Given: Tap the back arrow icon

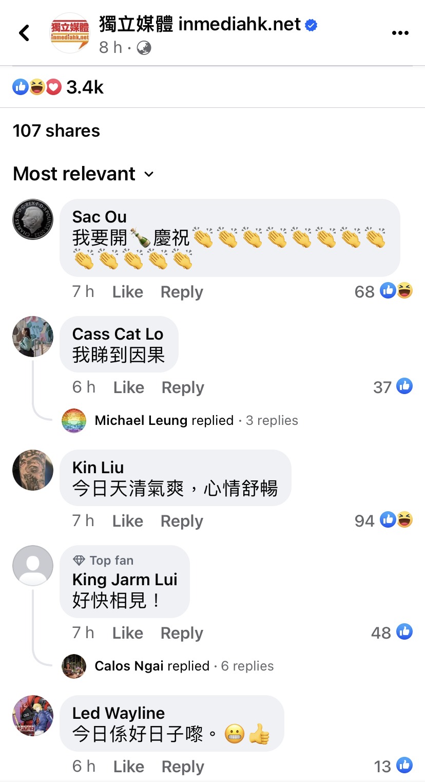Looking at the screenshot, I should pyautogui.click(x=24, y=33).
